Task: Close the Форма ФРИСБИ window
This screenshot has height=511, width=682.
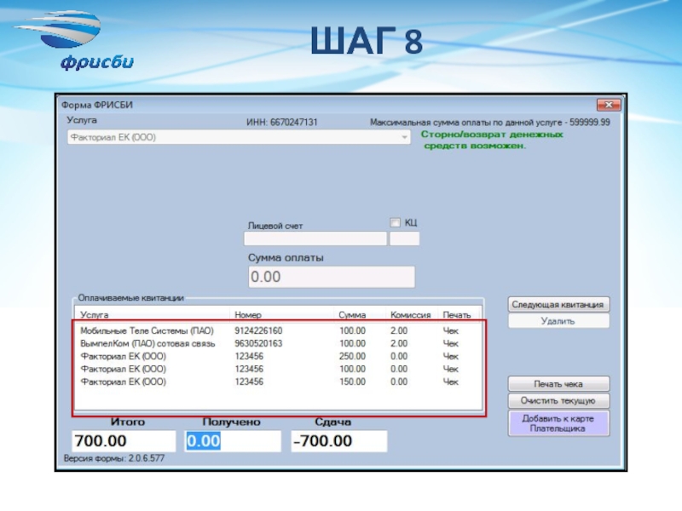Action: [609, 105]
